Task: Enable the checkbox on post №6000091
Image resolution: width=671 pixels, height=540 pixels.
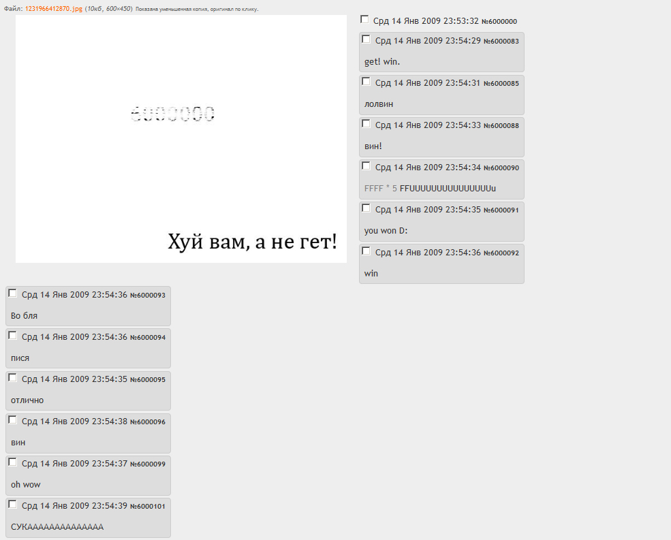Action: [x=366, y=208]
